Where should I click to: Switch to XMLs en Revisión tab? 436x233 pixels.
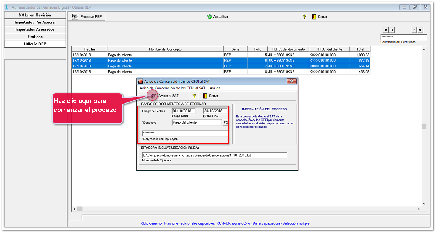coord(35,15)
